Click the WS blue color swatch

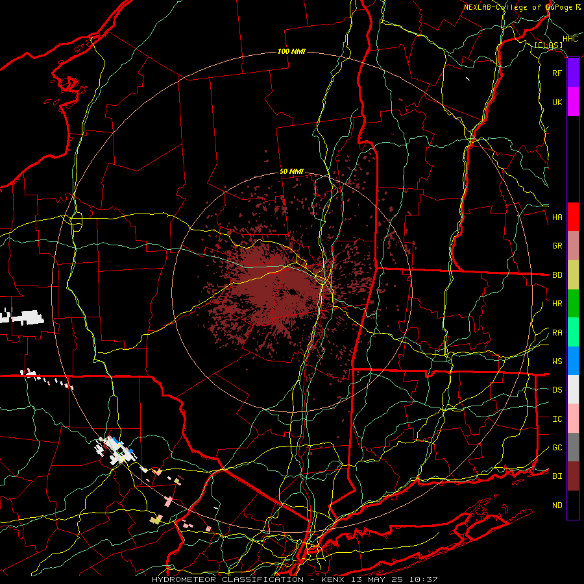click(573, 361)
